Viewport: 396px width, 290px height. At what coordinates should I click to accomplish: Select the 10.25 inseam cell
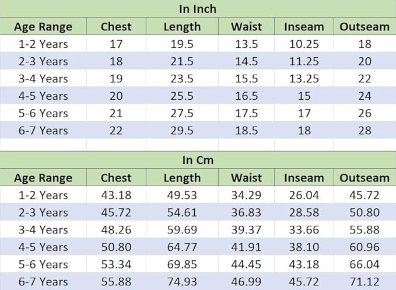point(304,44)
